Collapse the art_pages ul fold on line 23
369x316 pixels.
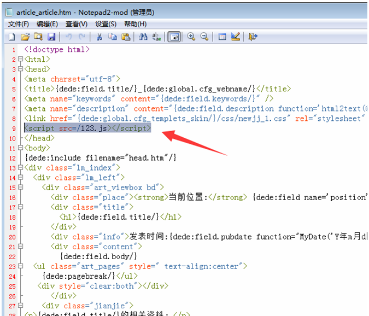click(21, 266)
